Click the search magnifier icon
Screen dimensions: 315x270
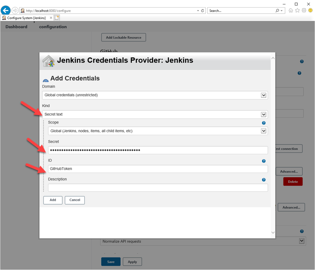pyautogui.click(x=277, y=11)
